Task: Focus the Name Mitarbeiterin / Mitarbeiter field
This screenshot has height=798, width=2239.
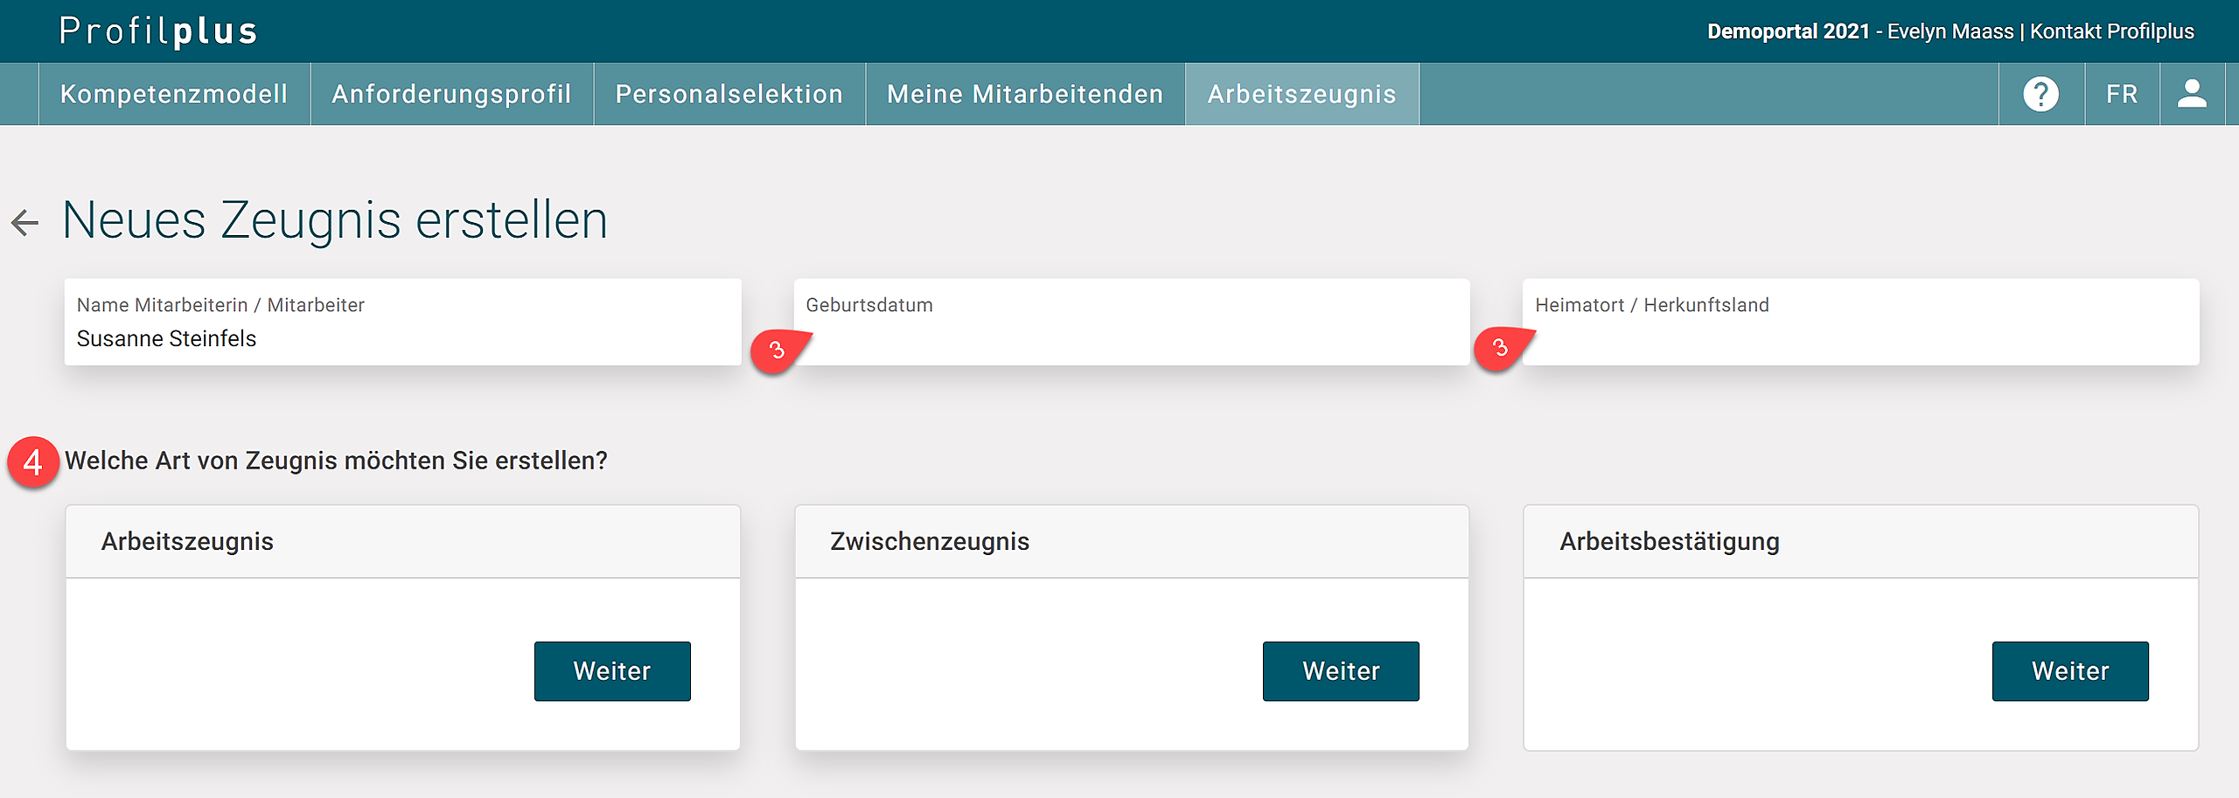Action: pos(402,337)
